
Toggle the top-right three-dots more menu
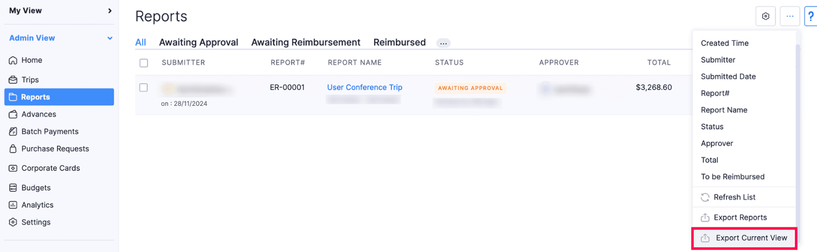789,16
